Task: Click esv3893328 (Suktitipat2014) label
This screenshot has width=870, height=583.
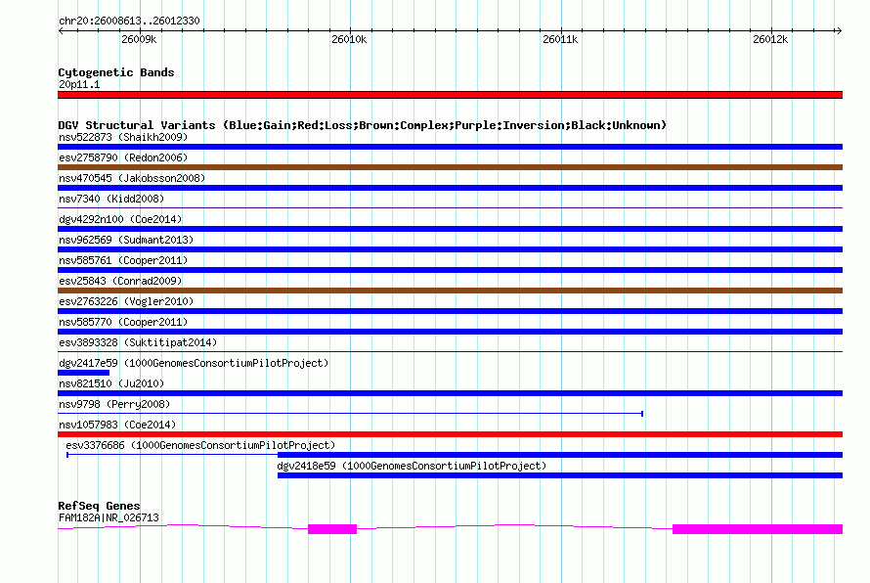Action: [x=138, y=342]
